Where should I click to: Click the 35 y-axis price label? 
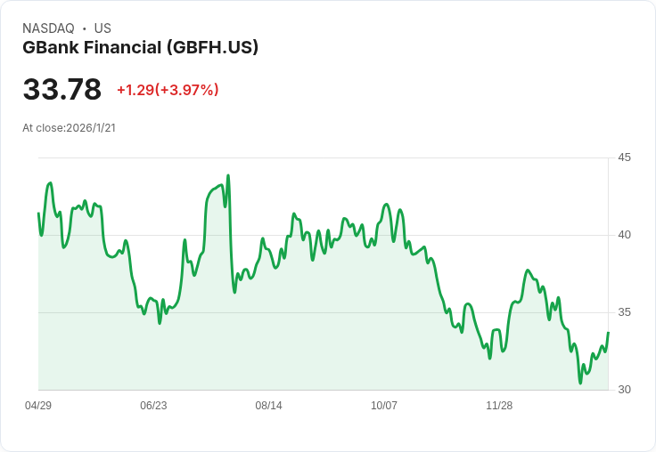click(624, 312)
